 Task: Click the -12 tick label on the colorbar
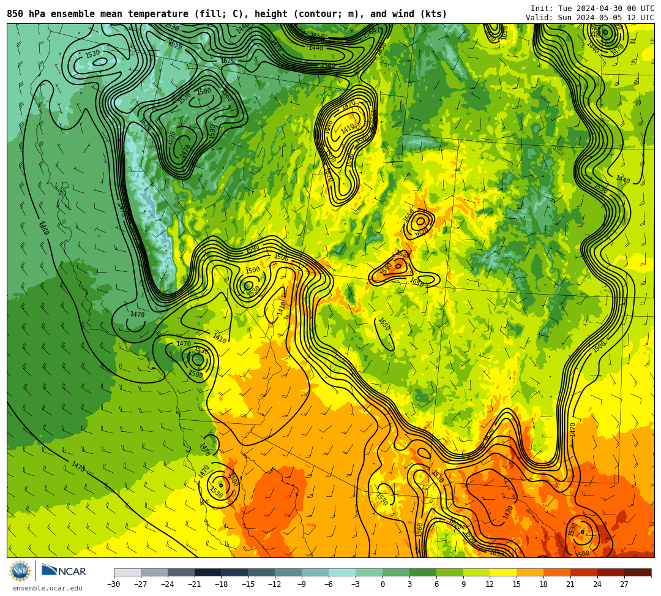coord(275,584)
